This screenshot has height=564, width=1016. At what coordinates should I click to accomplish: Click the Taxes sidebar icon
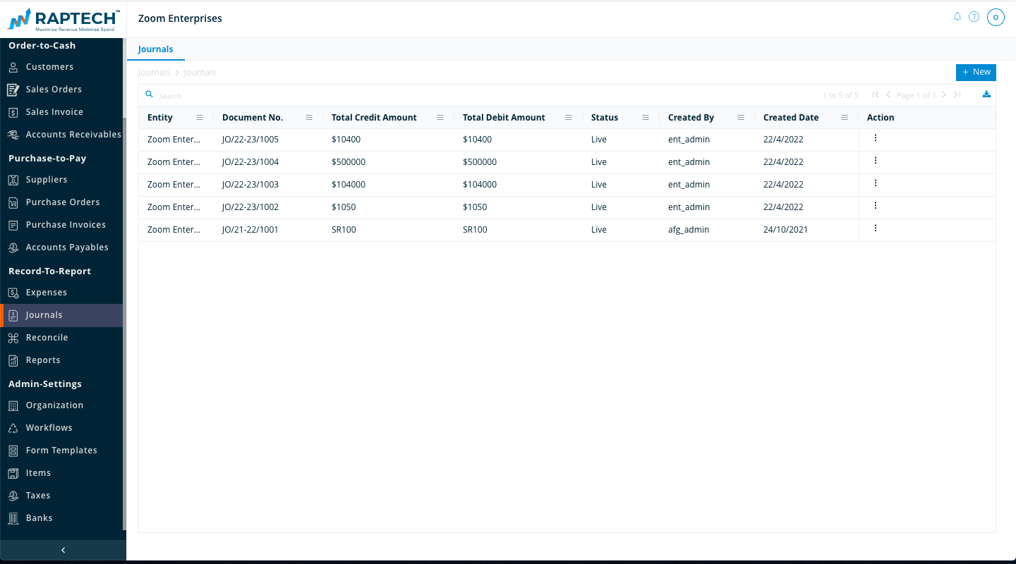click(13, 496)
